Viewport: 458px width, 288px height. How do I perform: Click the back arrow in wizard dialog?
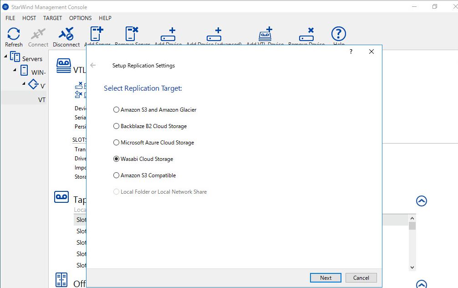[93, 65]
